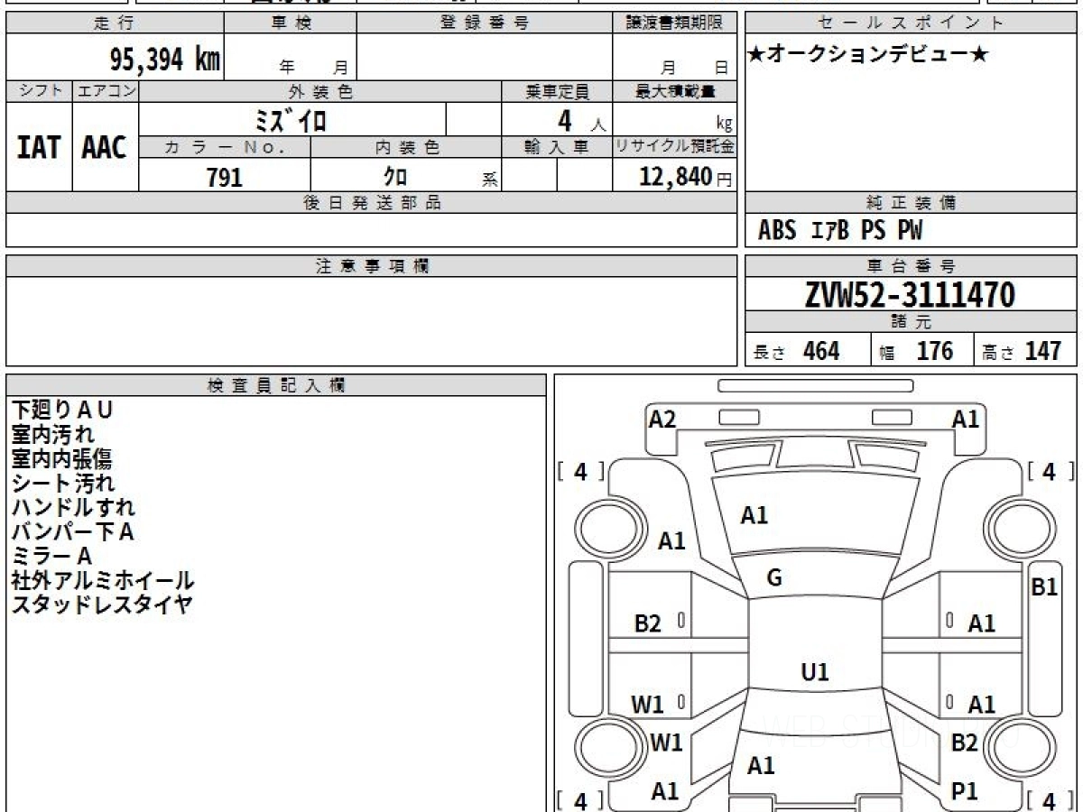Select the P1 mark on rear bumper
This screenshot has width=1083, height=812.
(x=965, y=791)
